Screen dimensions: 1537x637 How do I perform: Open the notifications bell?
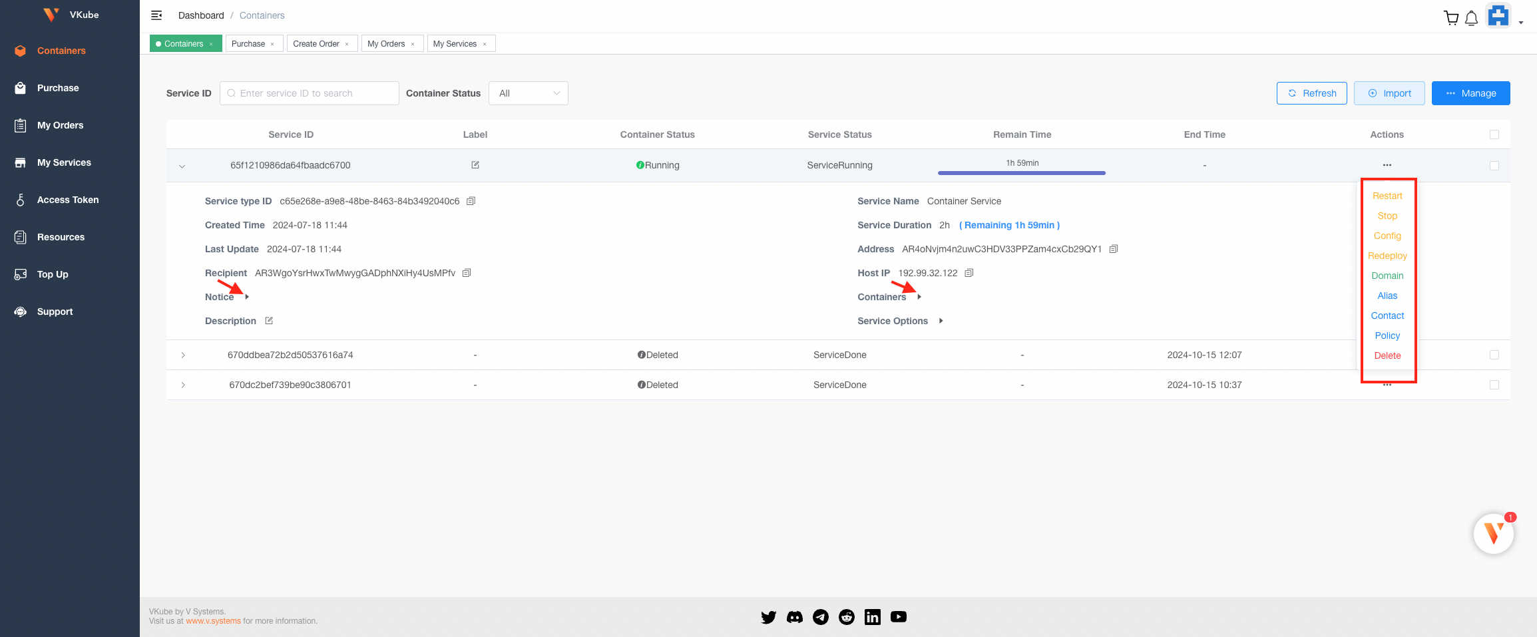(1472, 19)
